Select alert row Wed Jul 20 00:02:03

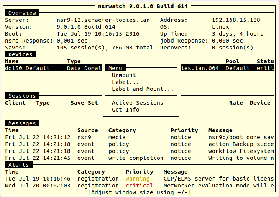click(x=139, y=186)
